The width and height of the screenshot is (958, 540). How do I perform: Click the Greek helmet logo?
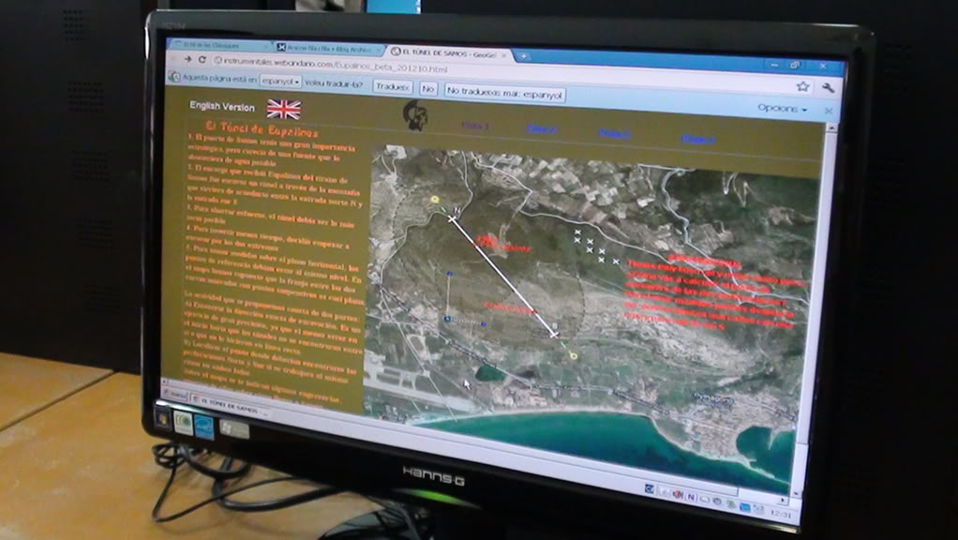click(x=415, y=114)
